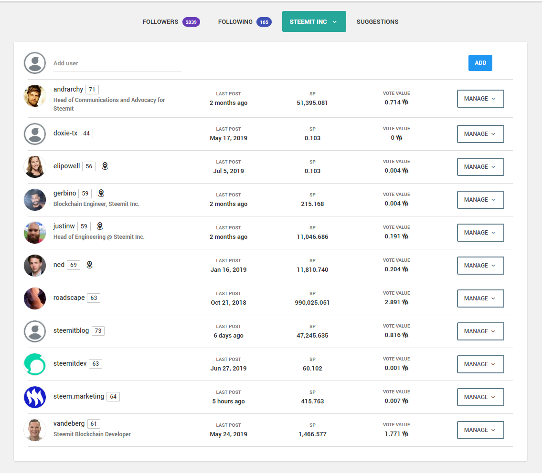Viewport: 542px width, 473px height.
Task: Click the Steem icon beside andrarchy's vote value
Action: [405, 103]
